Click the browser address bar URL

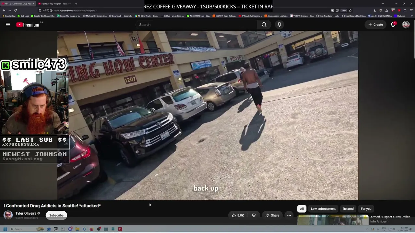pos(76,10)
